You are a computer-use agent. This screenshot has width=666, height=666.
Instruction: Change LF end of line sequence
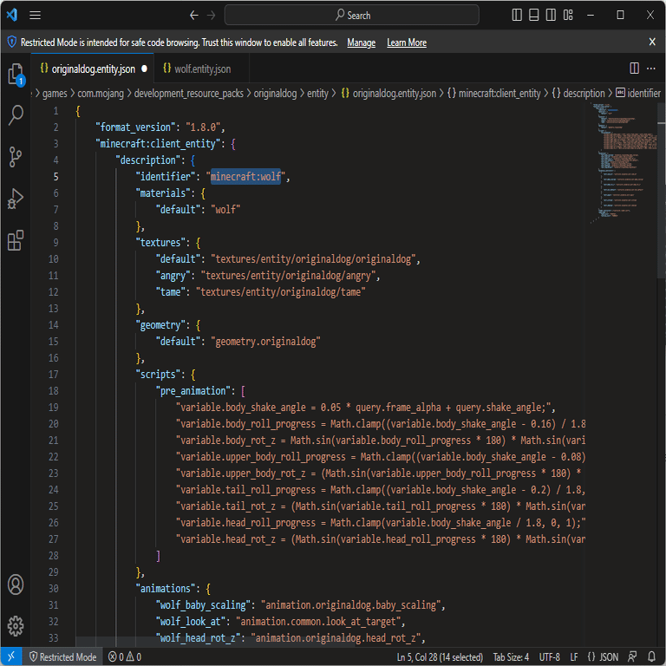click(574, 656)
